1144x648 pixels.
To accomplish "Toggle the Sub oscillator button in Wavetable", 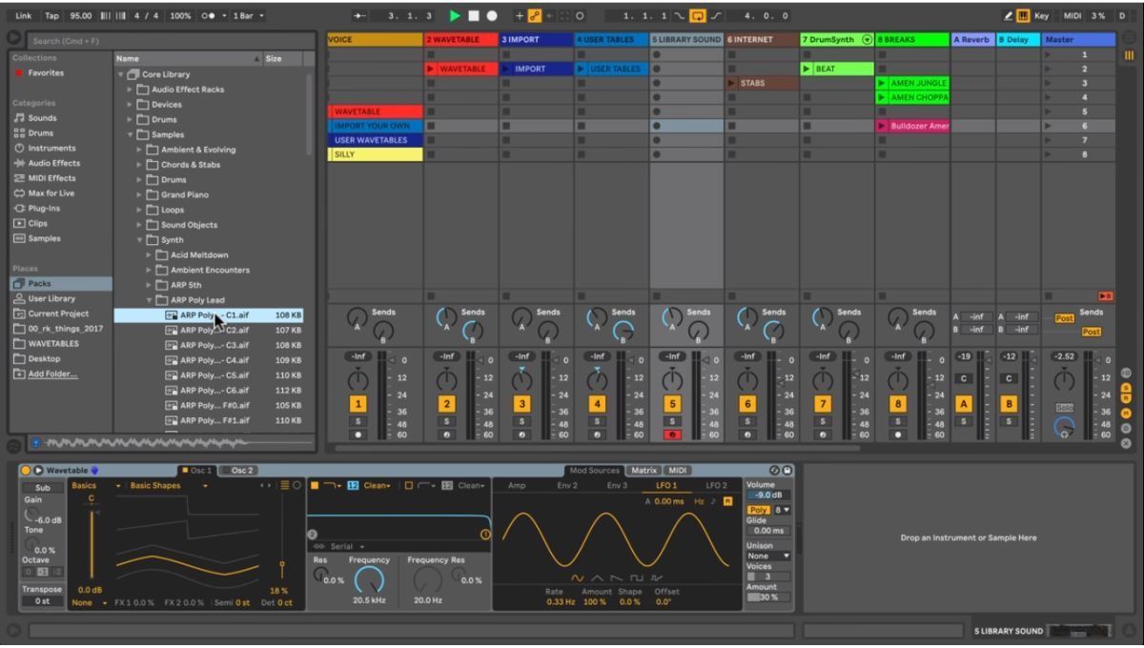I will [x=43, y=487].
